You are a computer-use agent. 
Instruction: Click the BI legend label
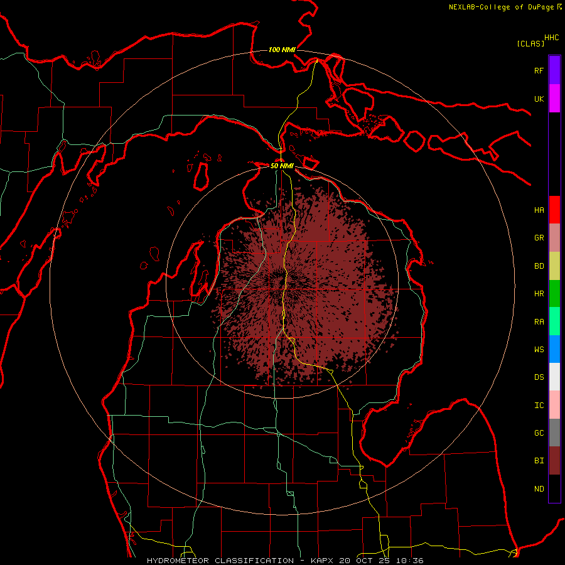click(539, 461)
